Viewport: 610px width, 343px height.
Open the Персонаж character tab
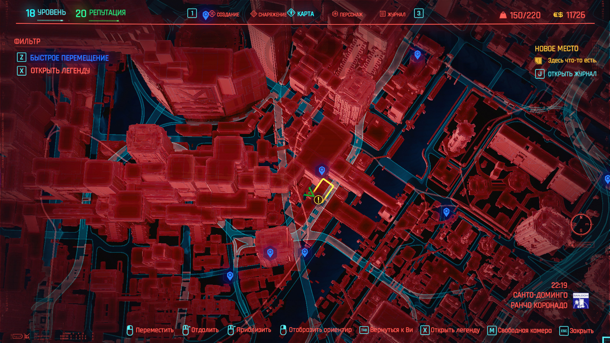[351, 15]
